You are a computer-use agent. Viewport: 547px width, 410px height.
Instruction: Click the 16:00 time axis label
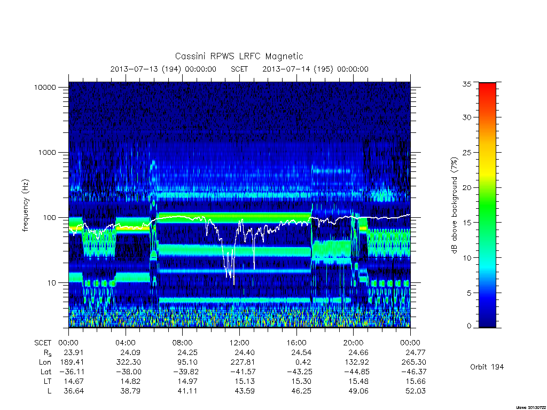point(296,343)
